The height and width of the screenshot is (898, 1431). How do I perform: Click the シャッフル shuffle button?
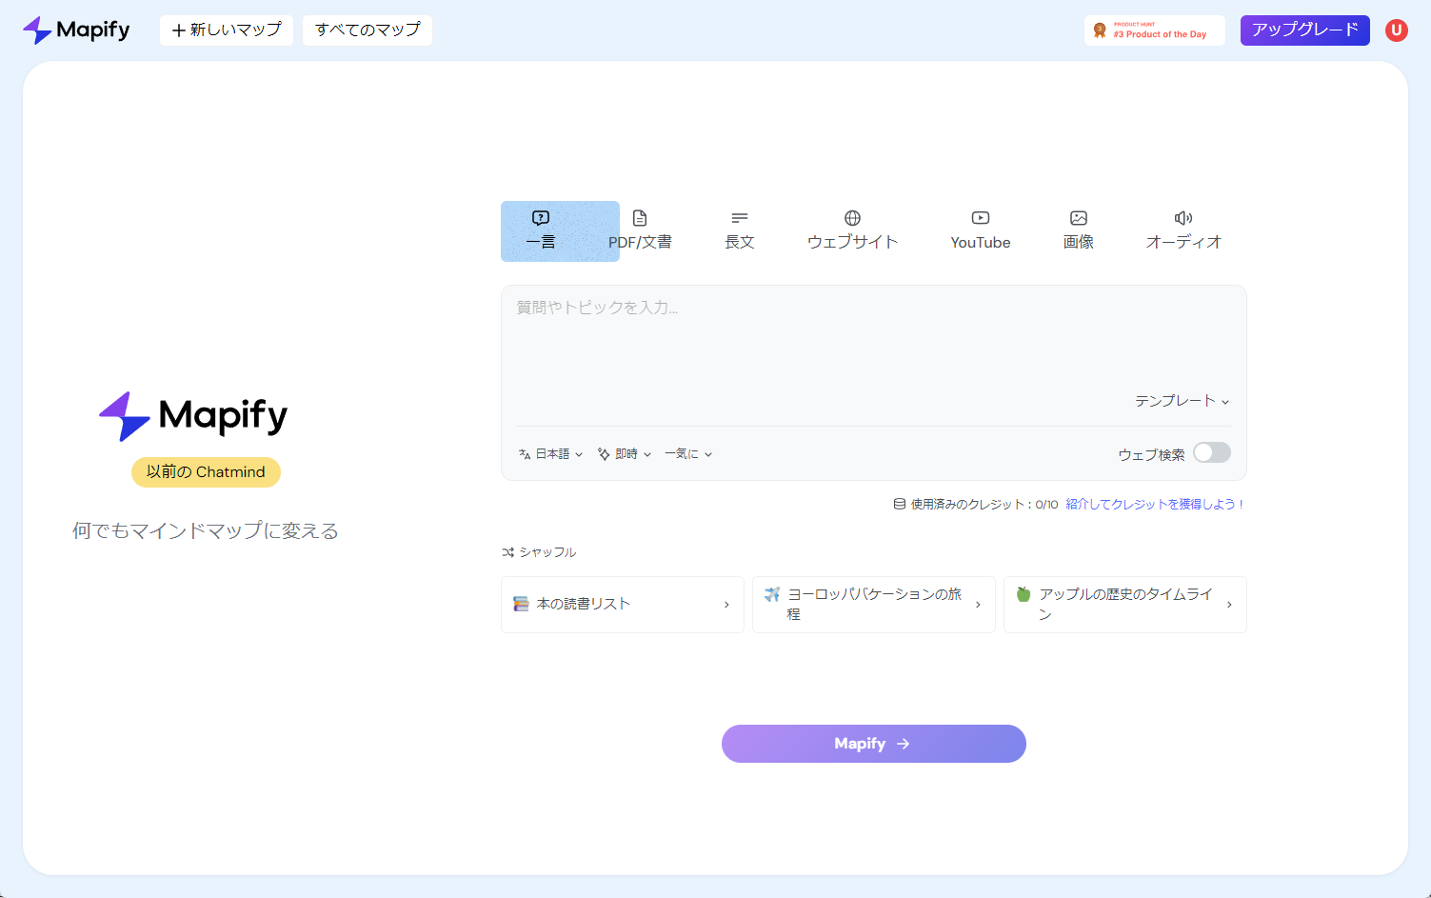[x=539, y=552]
